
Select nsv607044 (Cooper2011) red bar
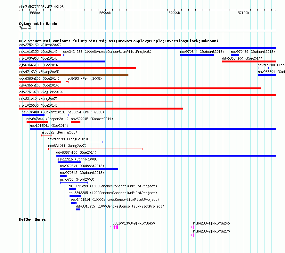click(37, 122)
